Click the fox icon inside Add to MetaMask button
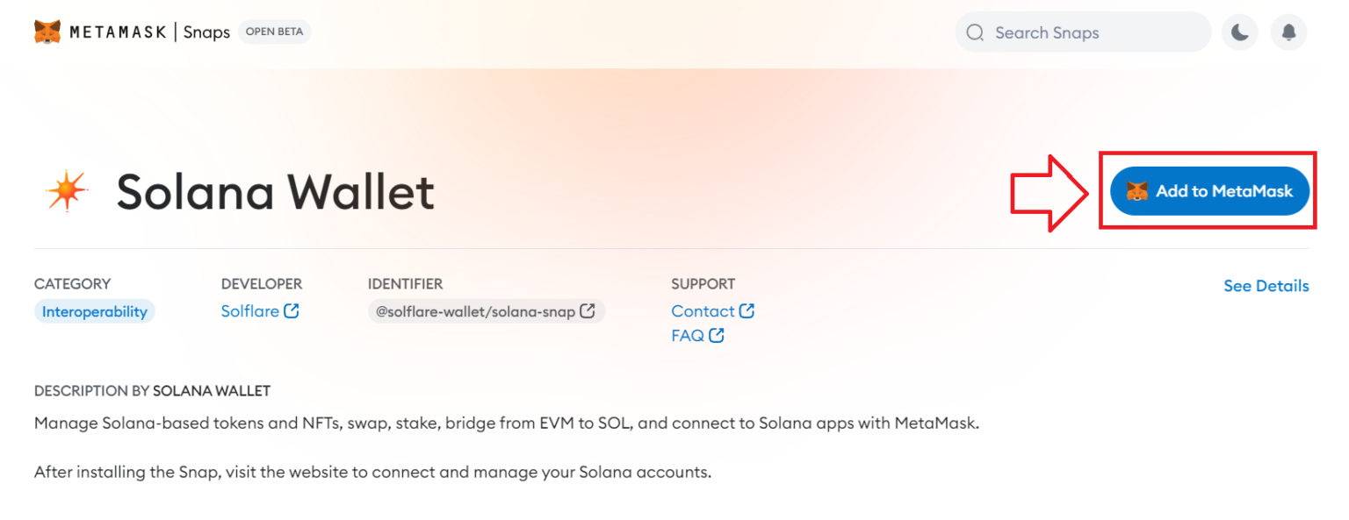 [x=1139, y=190]
